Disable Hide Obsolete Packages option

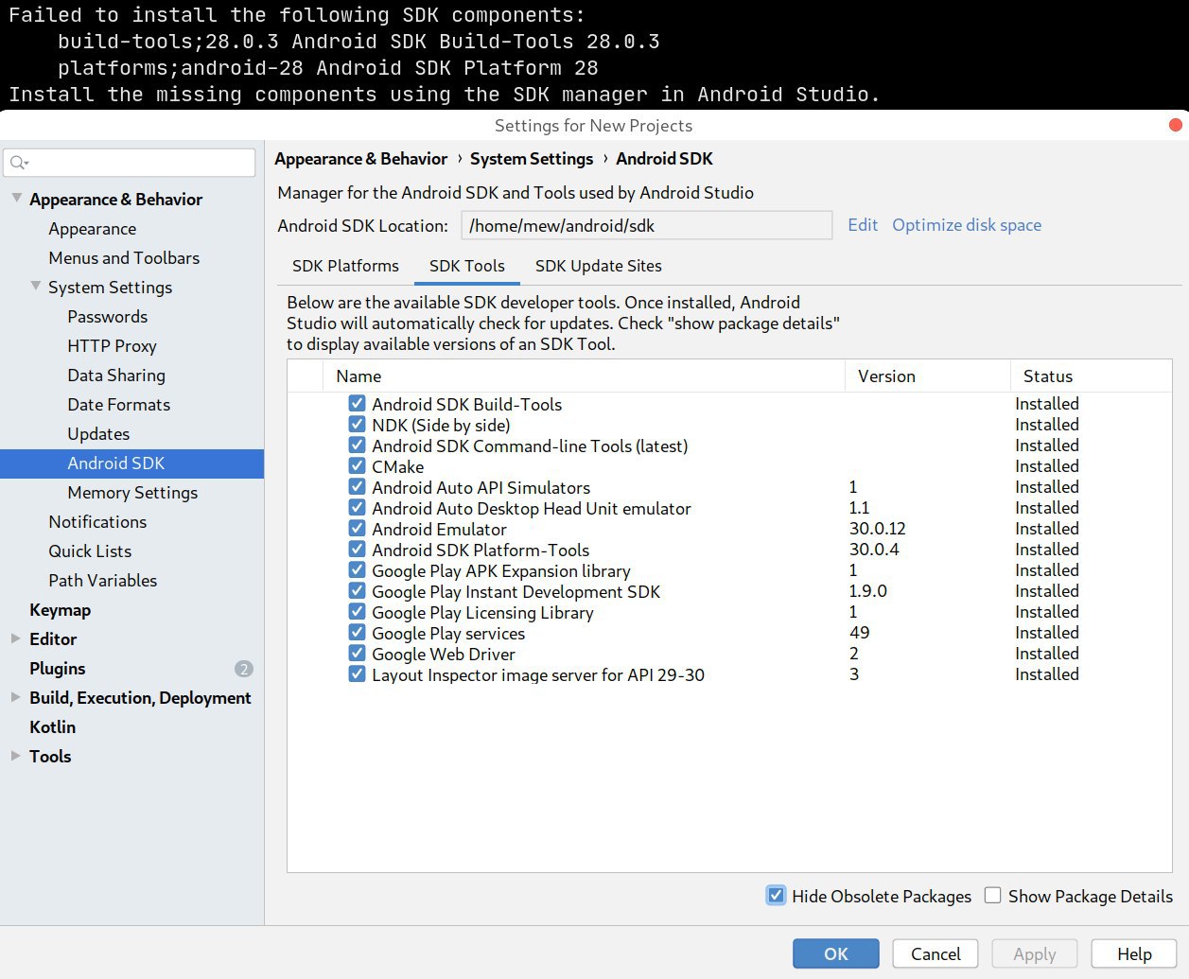coord(776,896)
